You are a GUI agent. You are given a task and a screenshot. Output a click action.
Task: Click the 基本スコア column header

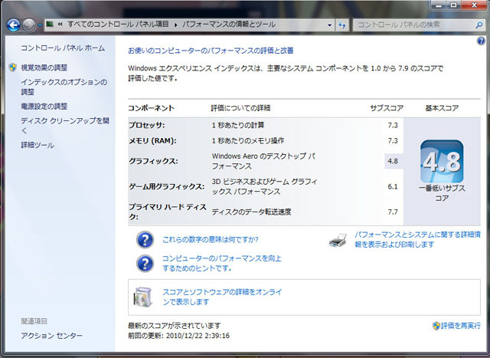click(x=442, y=108)
